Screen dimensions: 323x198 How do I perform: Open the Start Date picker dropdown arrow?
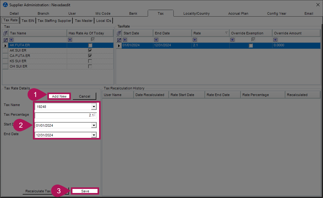(x=94, y=125)
